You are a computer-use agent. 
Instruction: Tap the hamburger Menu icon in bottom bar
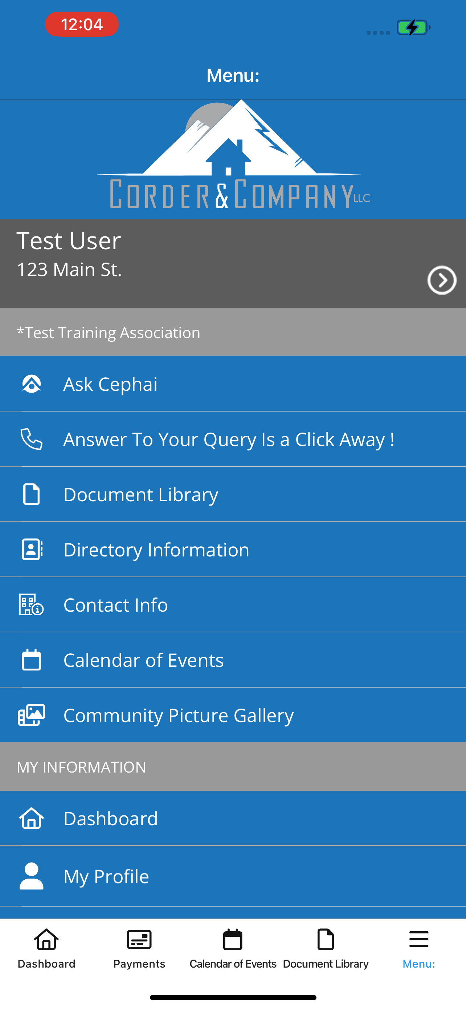[x=419, y=939]
